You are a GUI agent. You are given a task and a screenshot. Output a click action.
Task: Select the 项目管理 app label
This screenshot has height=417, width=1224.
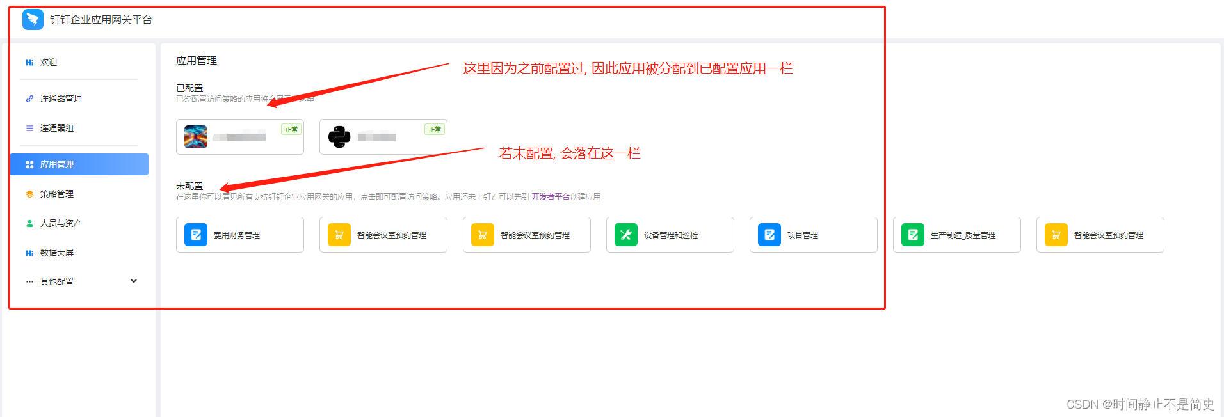803,235
